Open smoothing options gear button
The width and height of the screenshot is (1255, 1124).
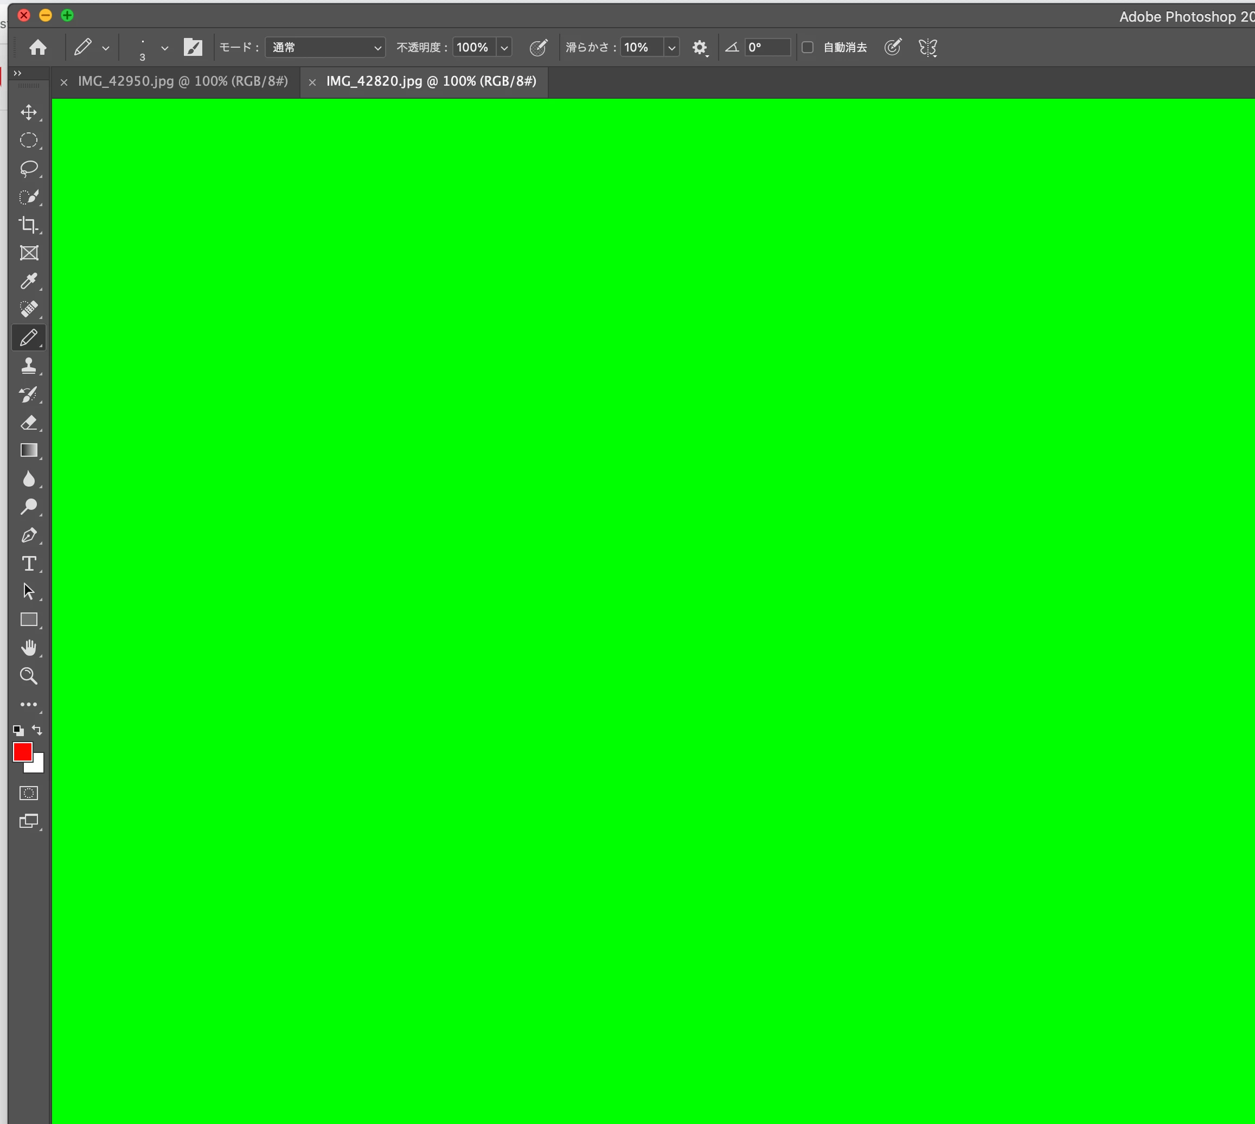pos(700,48)
